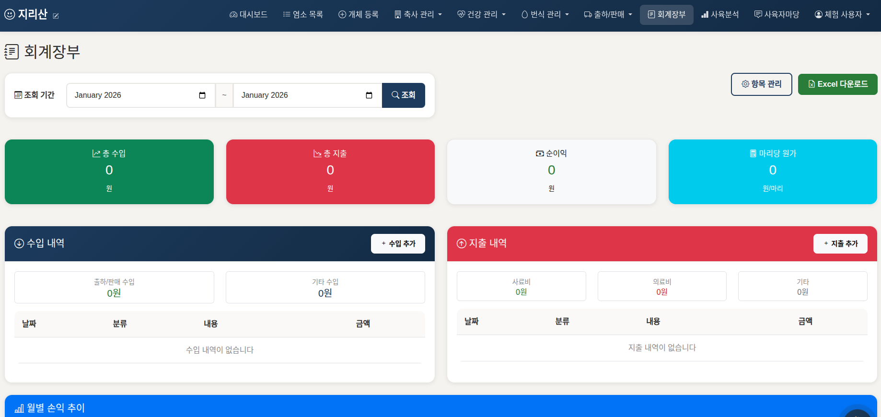Expand the 건강 관리 dropdown

tap(481, 14)
